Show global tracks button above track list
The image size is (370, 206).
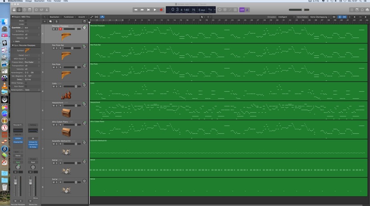(x=84, y=21)
